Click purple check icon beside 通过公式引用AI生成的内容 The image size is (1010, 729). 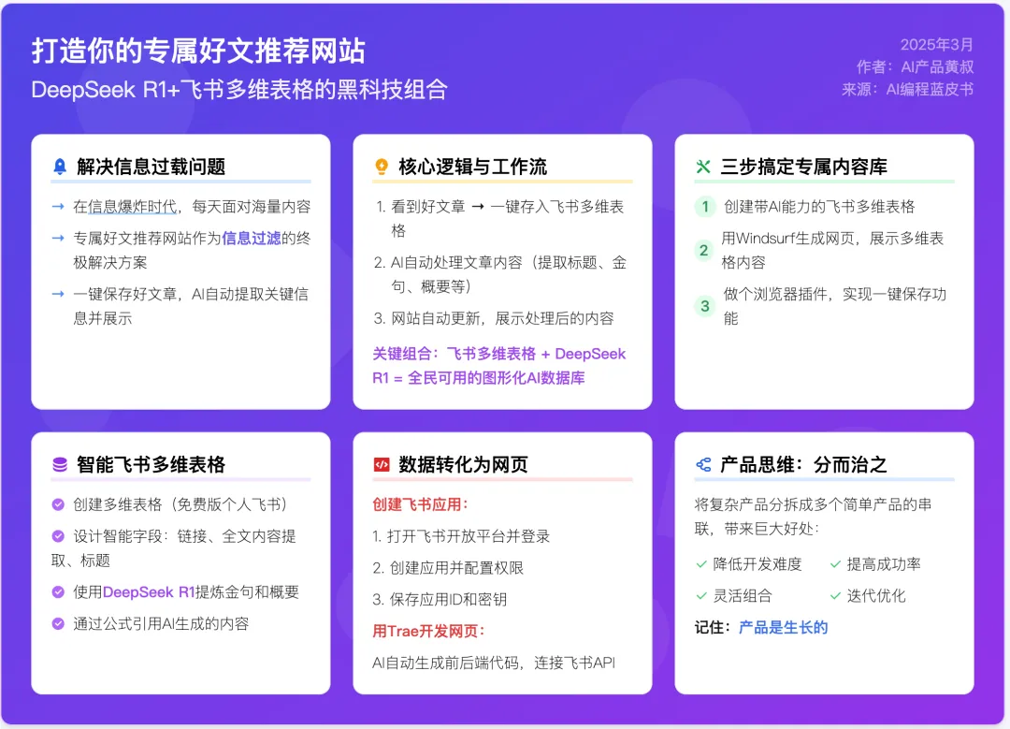pyautogui.click(x=58, y=624)
